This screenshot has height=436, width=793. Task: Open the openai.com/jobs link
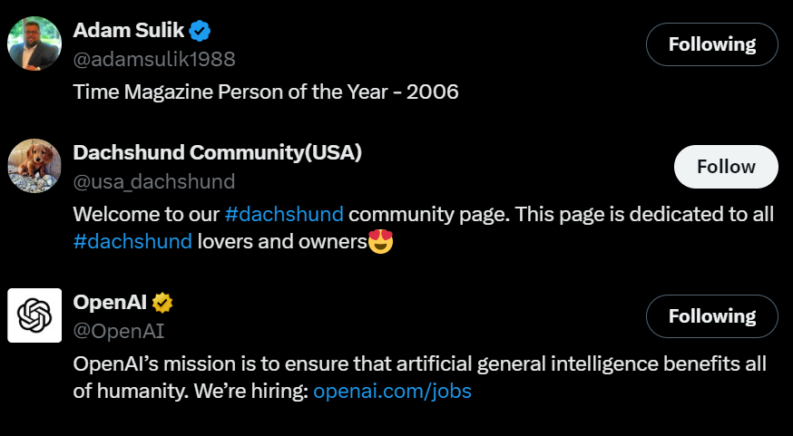(393, 391)
